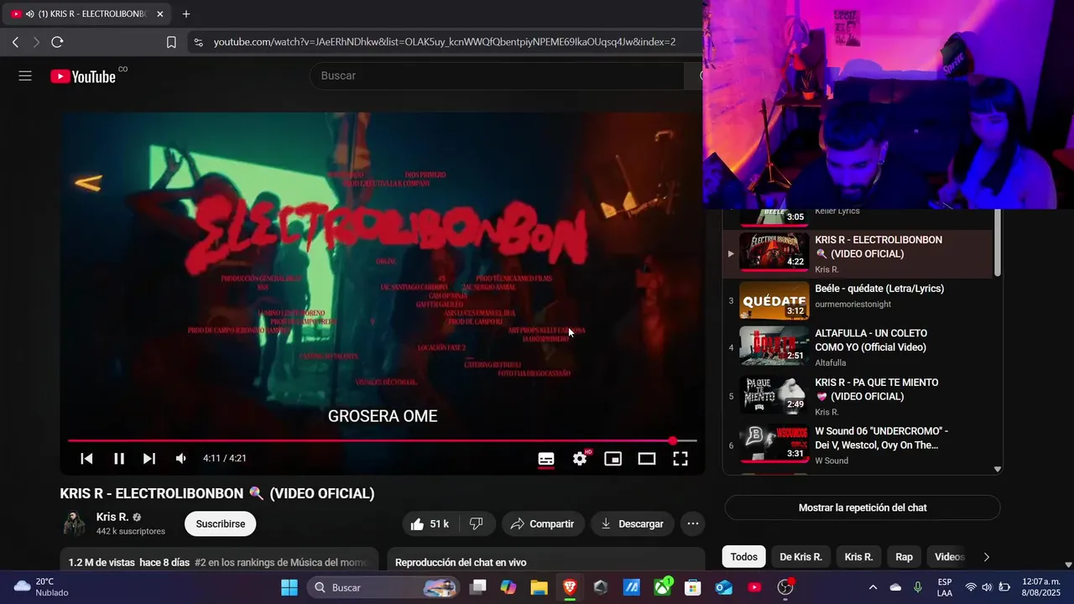Open Task View in taskbar
This screenshot has height=604, width=1074.
477,587
